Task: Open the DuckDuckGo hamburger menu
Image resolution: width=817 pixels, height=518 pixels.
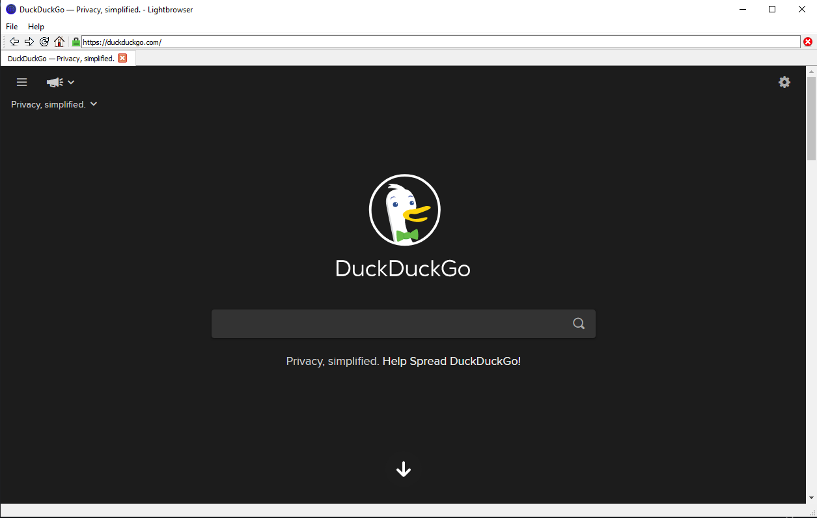Action: click(x=21, y=82)
